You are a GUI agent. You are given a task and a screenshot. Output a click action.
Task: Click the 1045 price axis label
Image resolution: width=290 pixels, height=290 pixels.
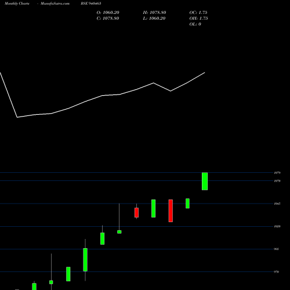pyautogui.click(x=277, y=204)
